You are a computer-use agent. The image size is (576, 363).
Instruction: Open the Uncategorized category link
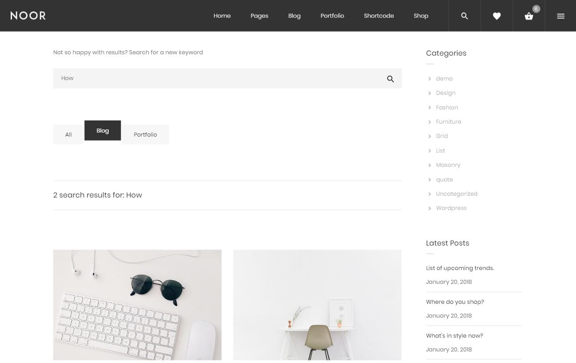(457, 194)
